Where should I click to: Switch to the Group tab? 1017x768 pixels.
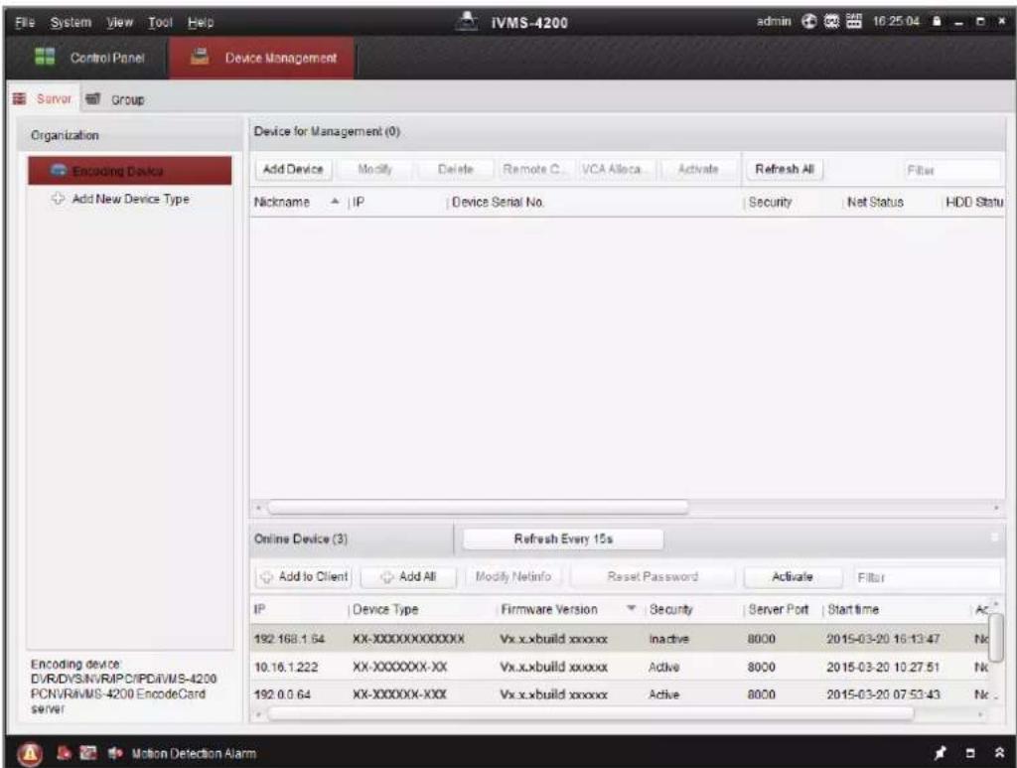[115, 99]
